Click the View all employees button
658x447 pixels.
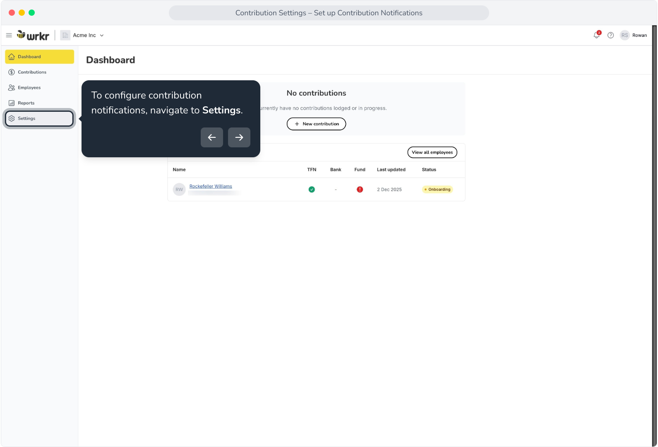click(432, 152)
